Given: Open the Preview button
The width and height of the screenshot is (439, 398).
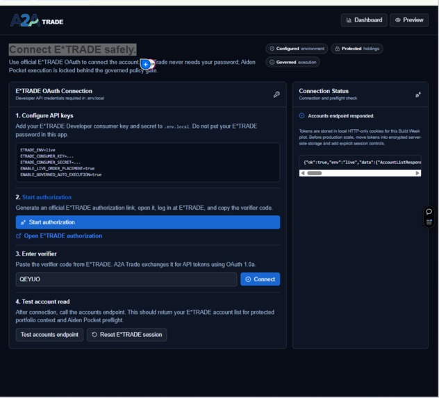Looking at the screenshot, I should tap(409, 20).
